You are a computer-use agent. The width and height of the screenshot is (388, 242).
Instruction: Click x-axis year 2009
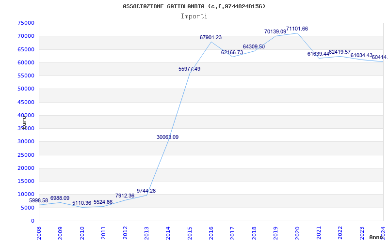[x=61, y=233]
